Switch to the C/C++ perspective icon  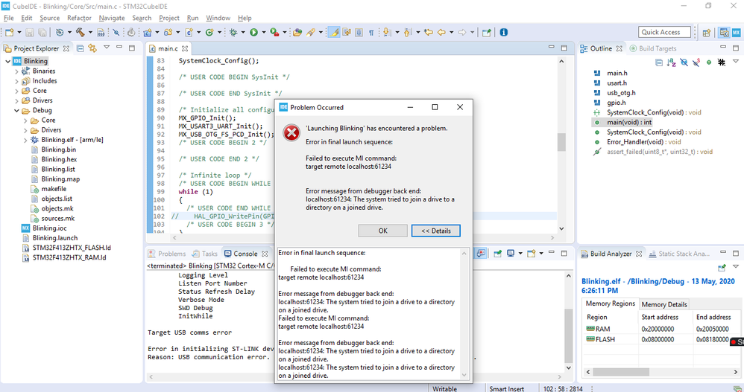[724, 32]
